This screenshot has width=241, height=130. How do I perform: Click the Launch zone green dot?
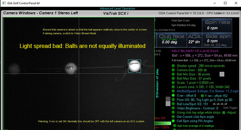coord(173,87)
